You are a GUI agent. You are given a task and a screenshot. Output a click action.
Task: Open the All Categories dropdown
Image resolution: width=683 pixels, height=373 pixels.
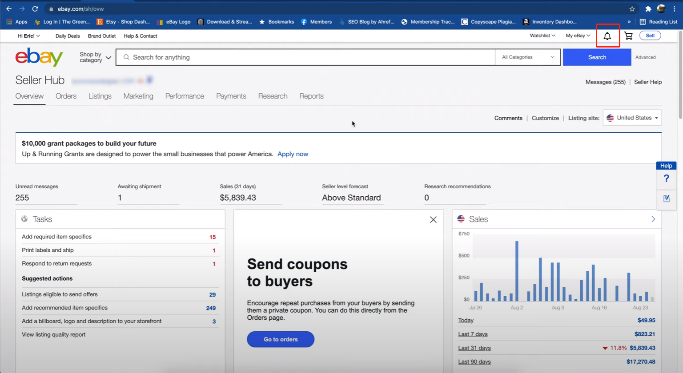528,57
